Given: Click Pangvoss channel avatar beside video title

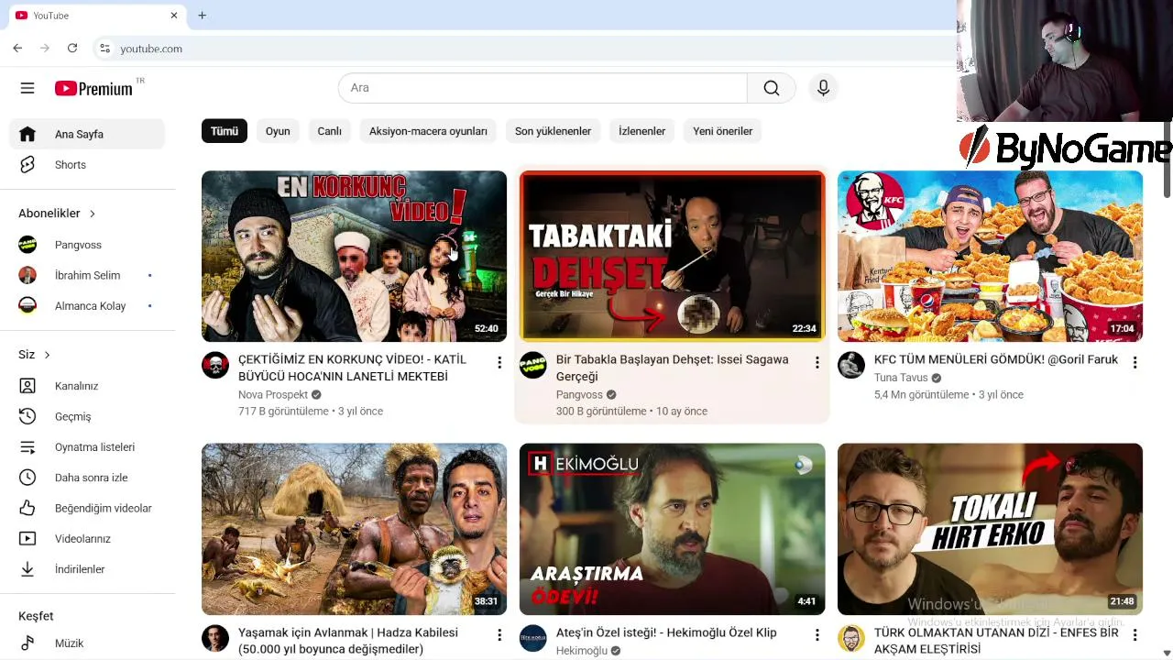Looking at the screenshot, I should [533, 365].
